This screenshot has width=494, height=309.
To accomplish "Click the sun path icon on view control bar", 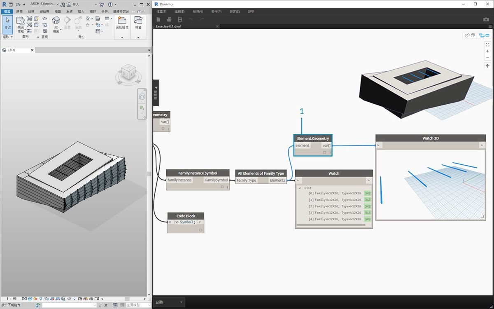I will click(x=35, y=299).
